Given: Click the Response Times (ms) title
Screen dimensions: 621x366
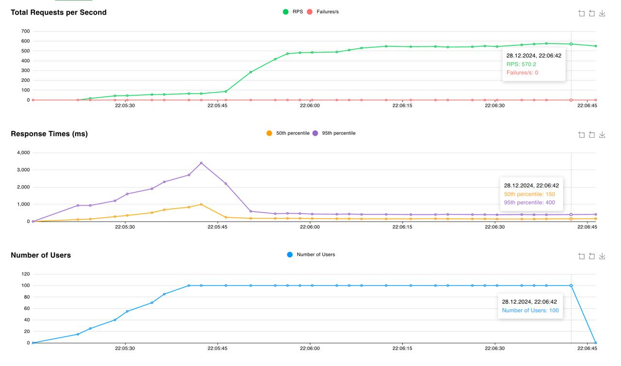Looking at the screenshot, I should click(49, 134).
